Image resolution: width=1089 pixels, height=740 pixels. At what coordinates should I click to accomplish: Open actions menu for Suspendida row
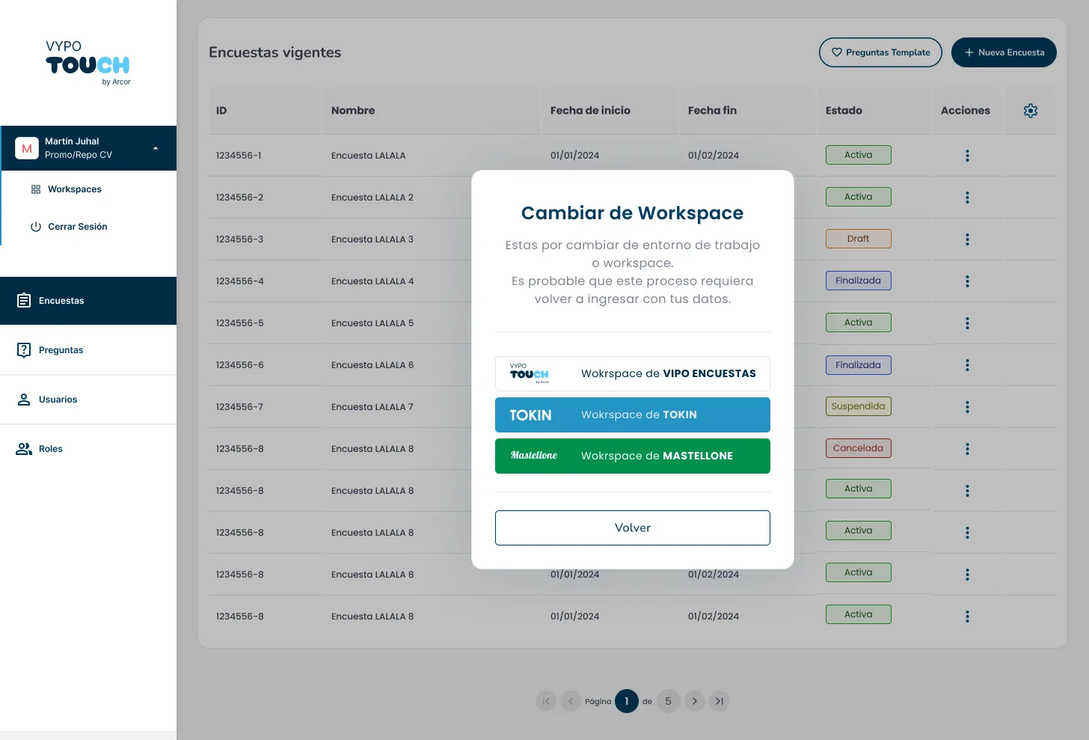point(967,407)
